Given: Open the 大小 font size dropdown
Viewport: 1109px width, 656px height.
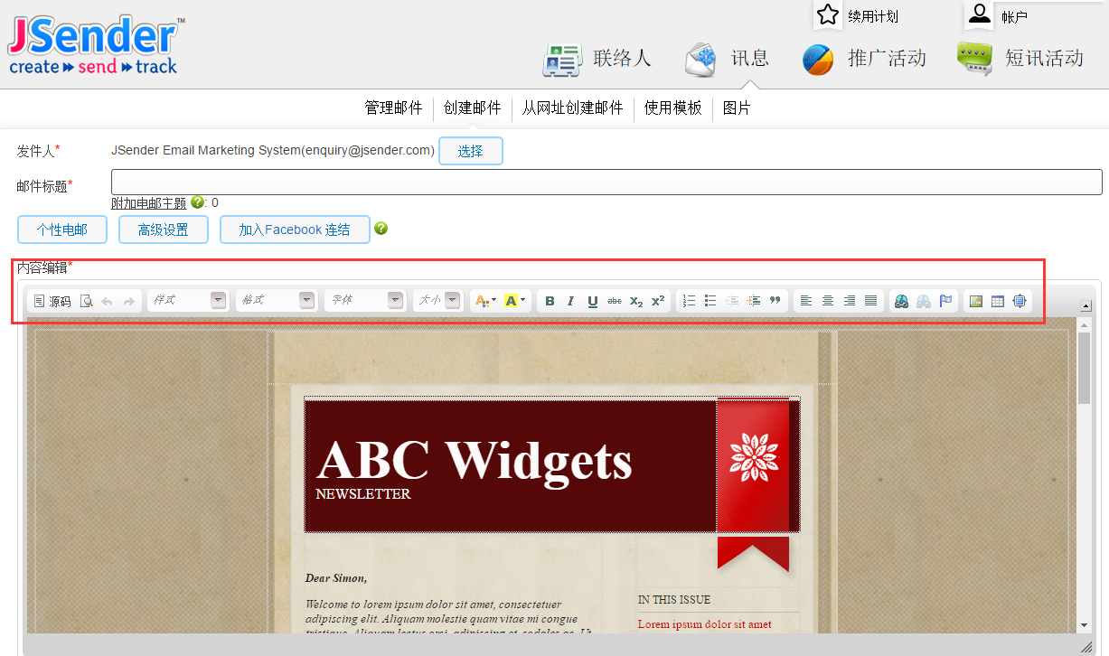Looking at the screenshot, I should coord(437,300).
